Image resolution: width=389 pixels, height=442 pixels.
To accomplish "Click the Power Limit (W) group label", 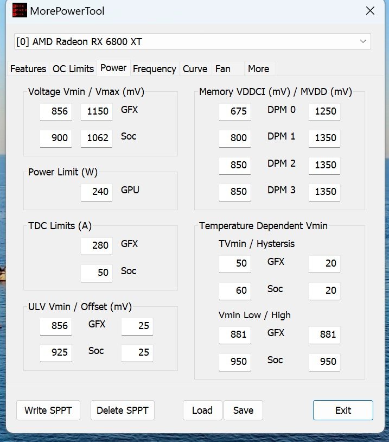I will click(62, 172).
